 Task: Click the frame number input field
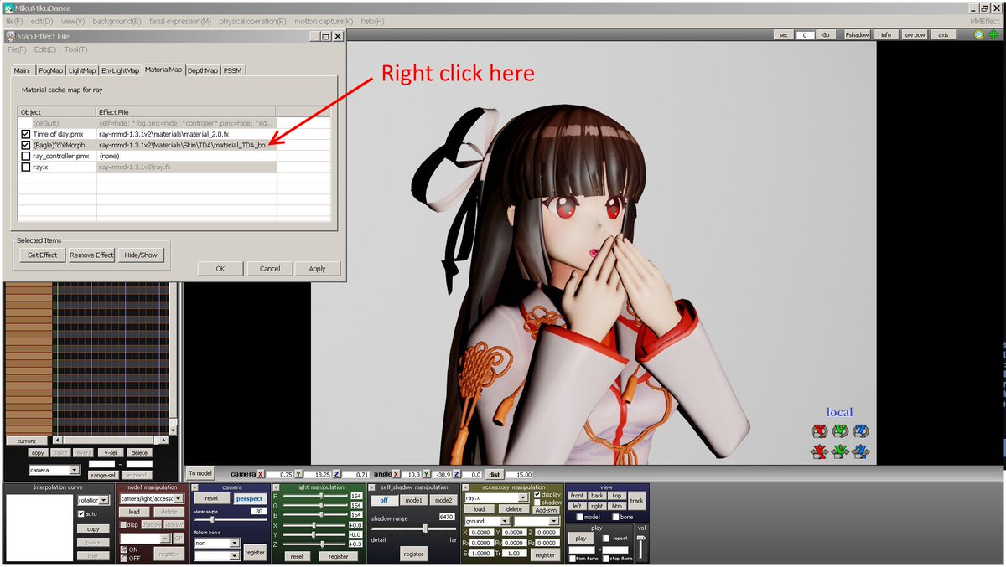(806, 35)
